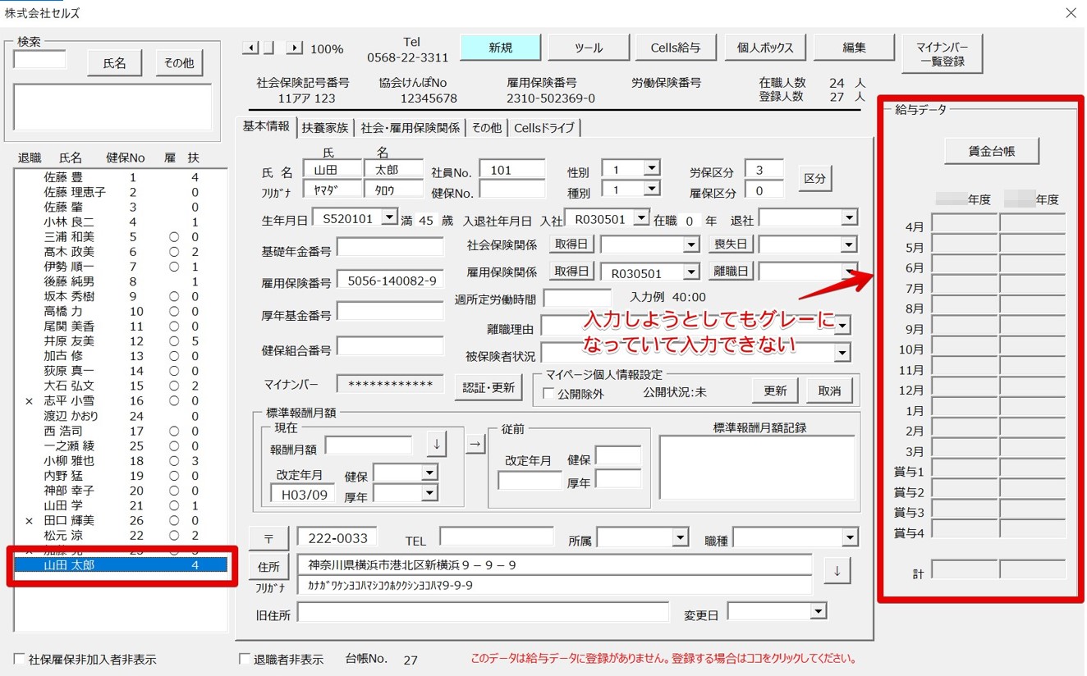Switch to その他 tab

[486, 128]
